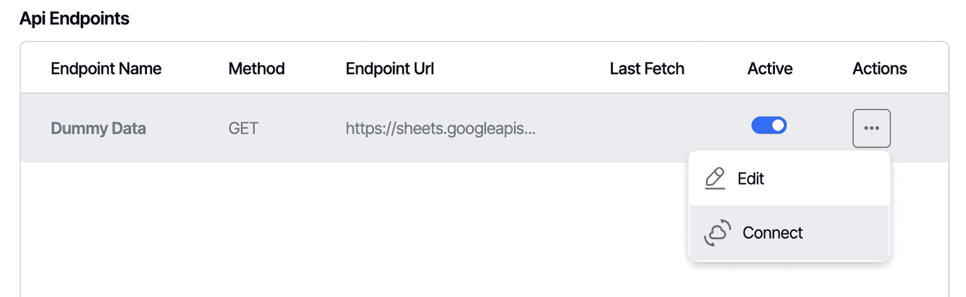Click the Endpoint Url column header

[390, 69]
